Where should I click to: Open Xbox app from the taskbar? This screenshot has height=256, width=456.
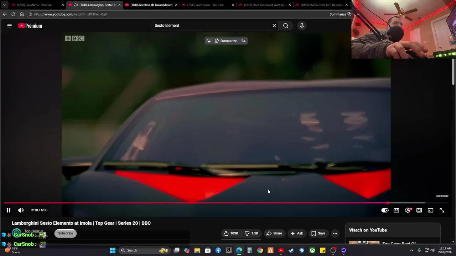tap(312, 250)
